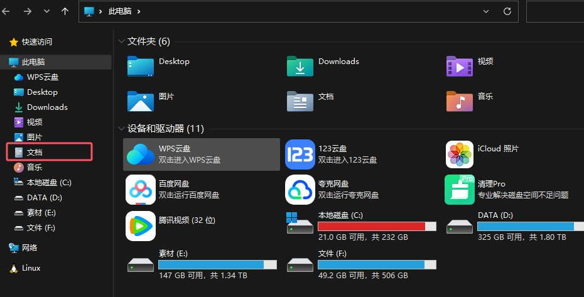Select the 素材 (E:) drive icon

[141, 265]
